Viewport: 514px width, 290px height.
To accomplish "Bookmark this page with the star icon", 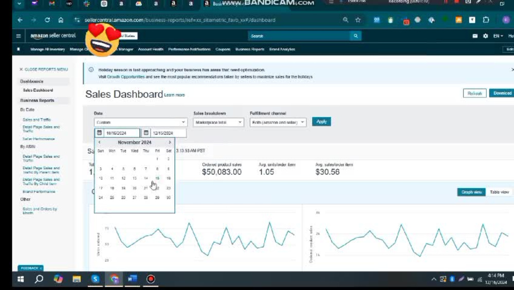I will point(358,20).
